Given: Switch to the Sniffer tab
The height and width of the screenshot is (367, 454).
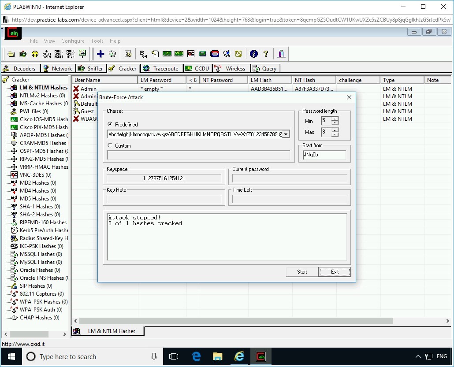Looking at the screenshot, I should (x=90, y=68).
